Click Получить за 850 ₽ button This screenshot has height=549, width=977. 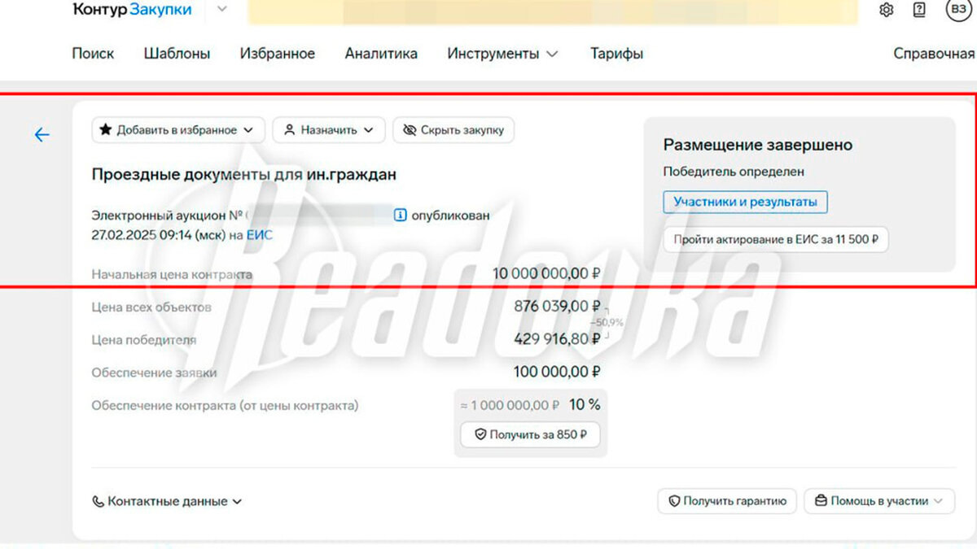click(x=530, y=435)
